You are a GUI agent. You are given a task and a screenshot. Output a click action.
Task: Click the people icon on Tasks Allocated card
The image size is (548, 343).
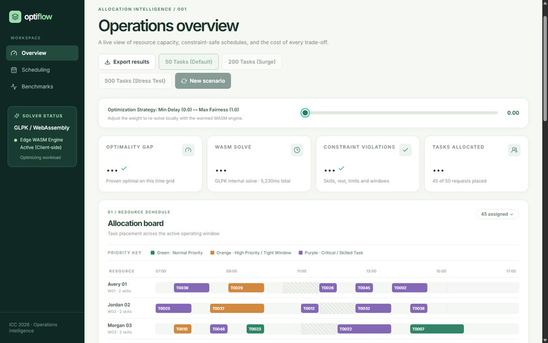coord(514,150)
